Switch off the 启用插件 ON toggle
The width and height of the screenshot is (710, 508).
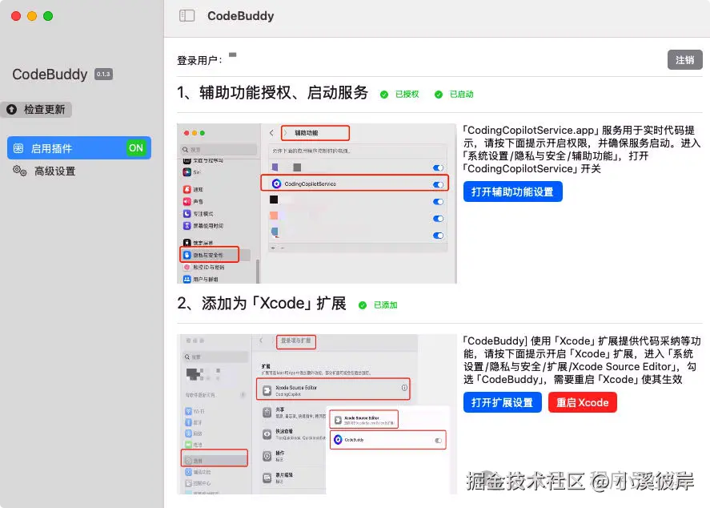click(x=135, y=148)
